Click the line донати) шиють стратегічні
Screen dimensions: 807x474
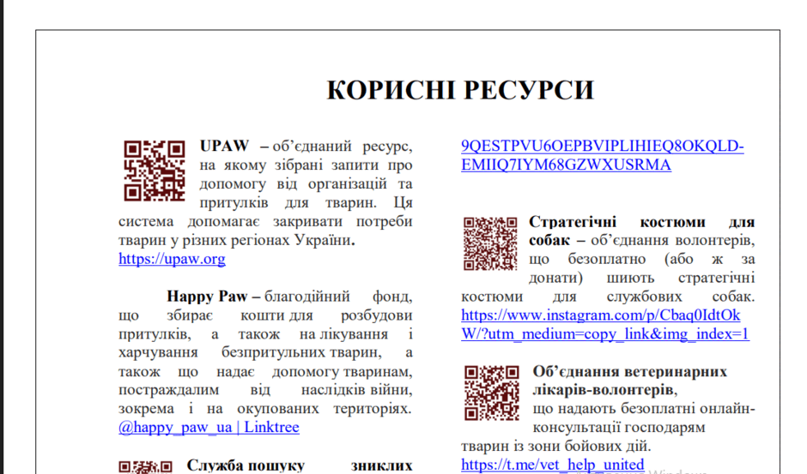click(x=642, y=278)
